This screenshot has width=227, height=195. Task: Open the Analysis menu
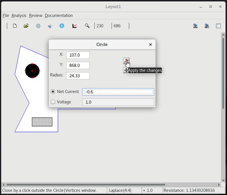click(x=19, y=16)
